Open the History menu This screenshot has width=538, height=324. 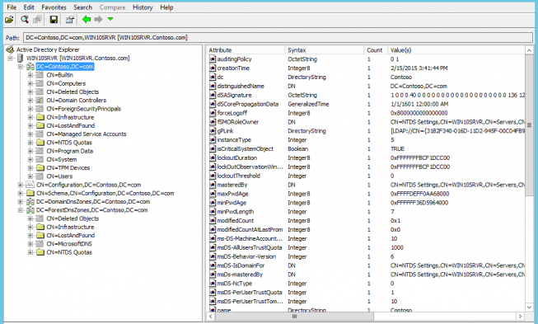point(143,7)
